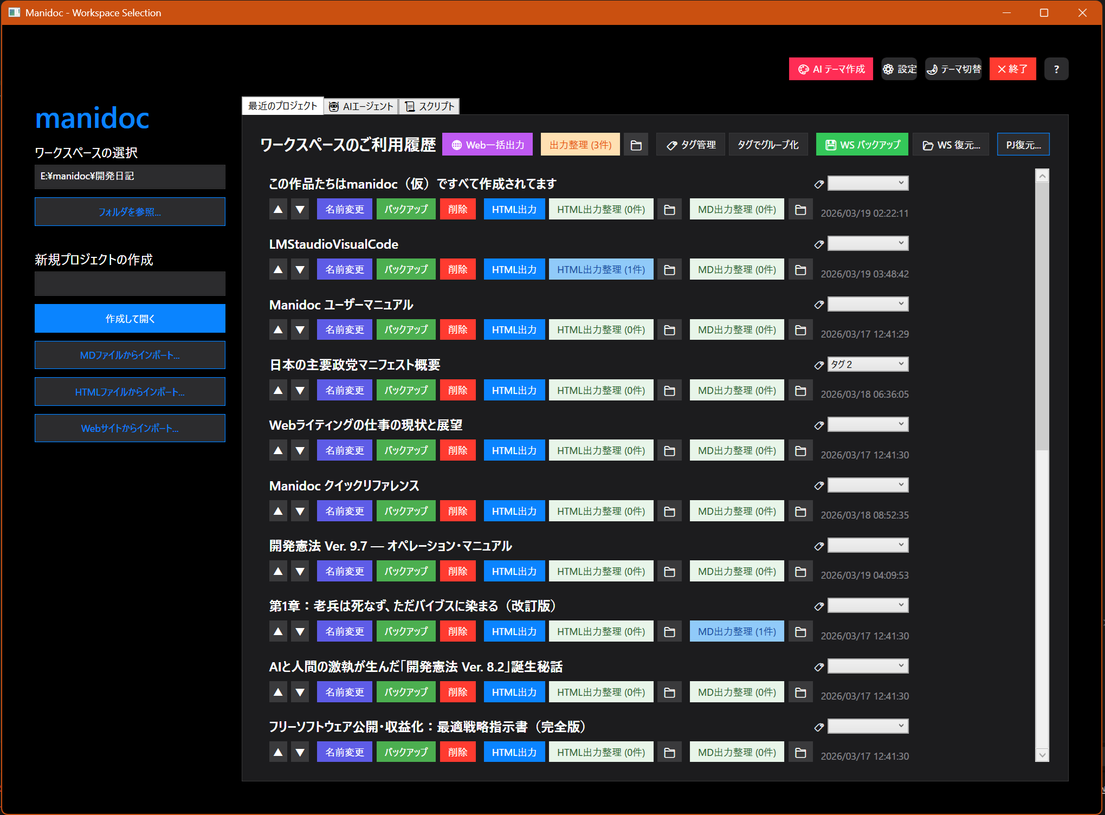Open MD output folder for first project
This screenshot has height=815, width=1105.
coord(800,209)
